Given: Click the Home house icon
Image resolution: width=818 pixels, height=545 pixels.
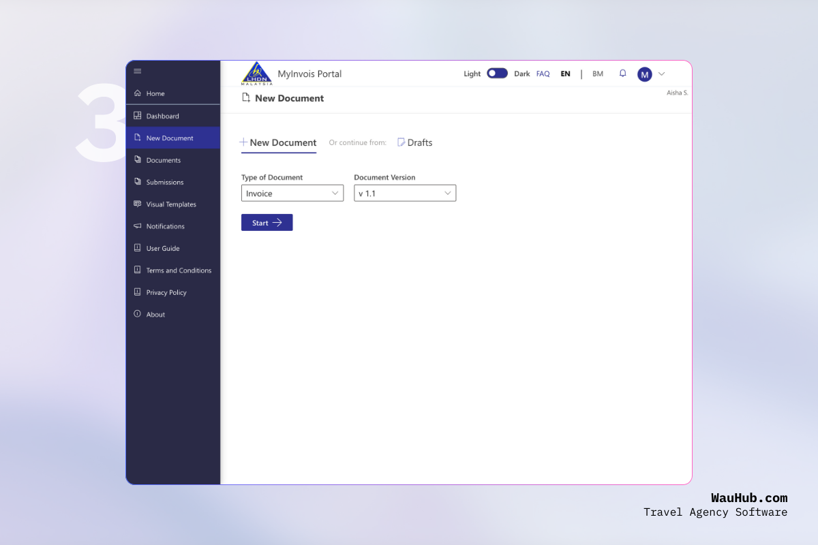Looking at the screenshot, I should [138, 93].
